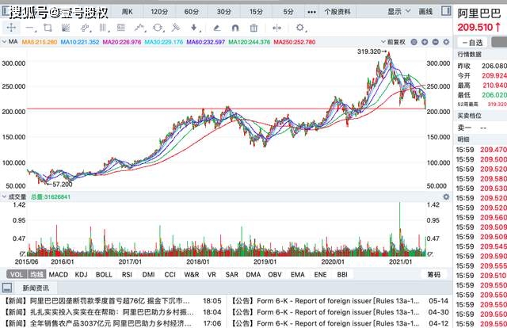Select the BOLL indicator tab
This screenshot has width=507, height=328.
(x=104, y=275)
